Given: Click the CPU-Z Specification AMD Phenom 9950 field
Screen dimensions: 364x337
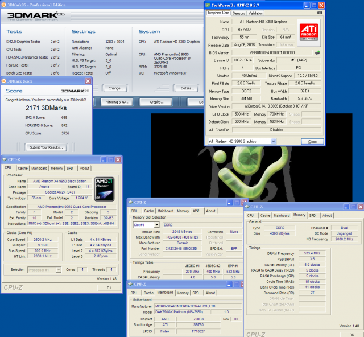Looking at the screenshot, I should [72, 207].
